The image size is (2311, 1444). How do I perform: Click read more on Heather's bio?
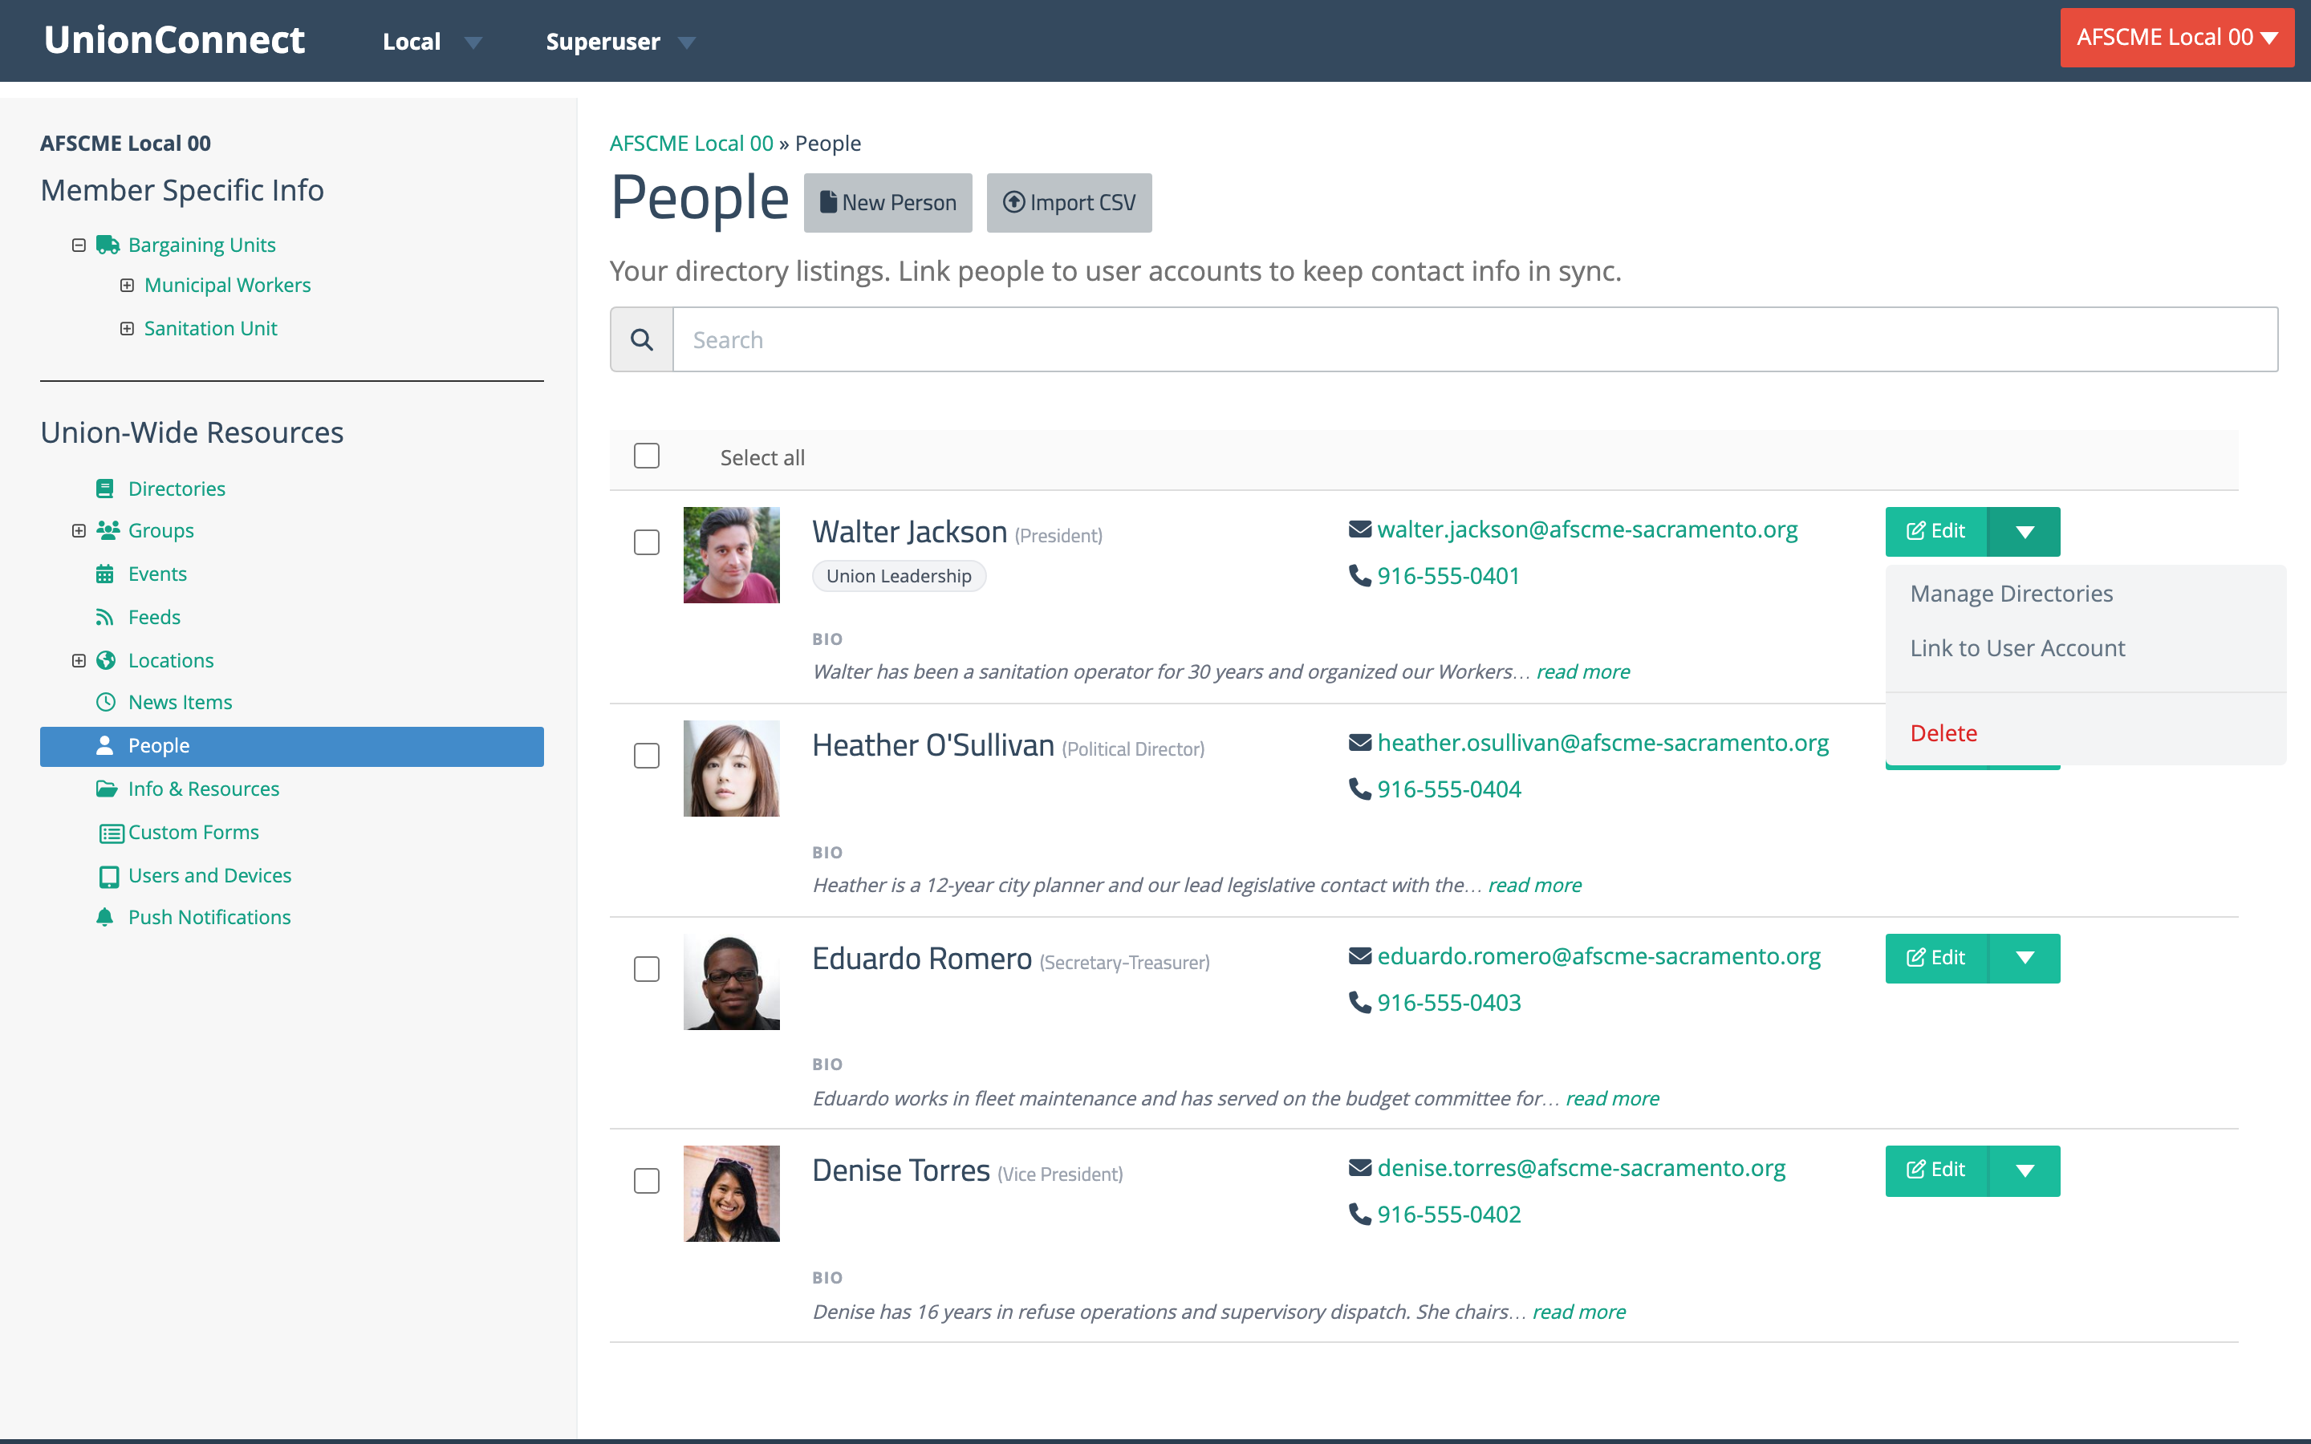pyautogui.click(x=1534, y=886)
